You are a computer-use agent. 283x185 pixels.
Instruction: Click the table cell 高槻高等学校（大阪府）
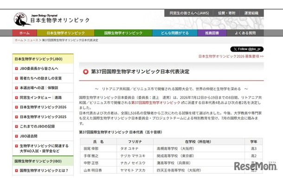click(199, 148)
